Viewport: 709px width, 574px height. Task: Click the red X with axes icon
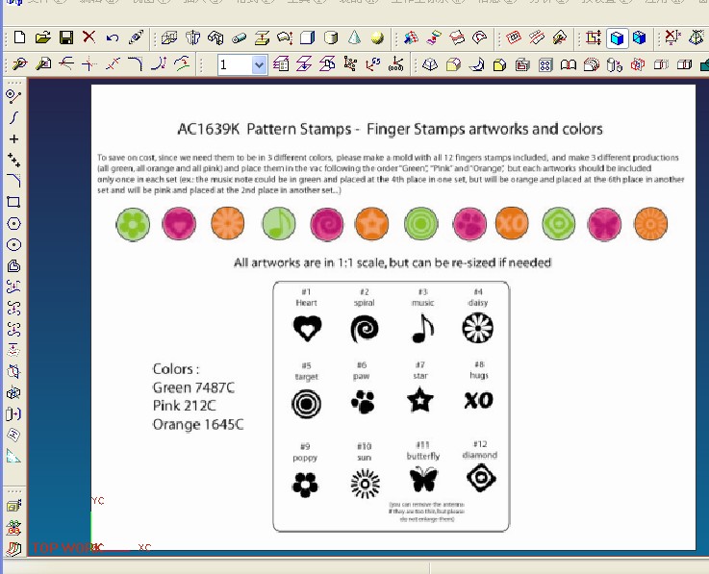point(671,37)
